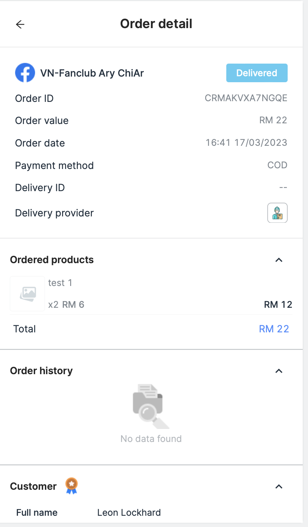
Task: Collapse the Customer section
Action: point(279,487)
